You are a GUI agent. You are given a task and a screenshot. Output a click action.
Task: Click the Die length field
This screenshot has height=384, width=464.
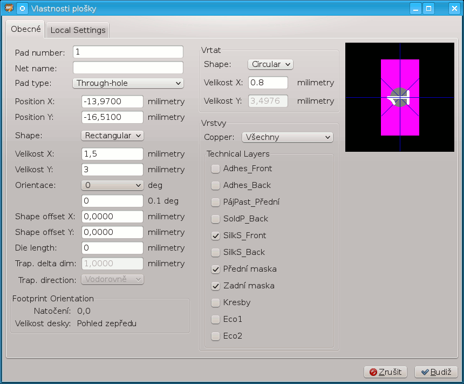tap(112, 248)
